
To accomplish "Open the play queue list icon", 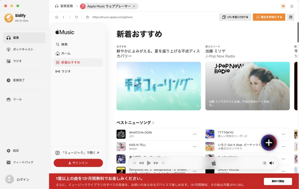I will pyautogui.click(x=265, y=163).
